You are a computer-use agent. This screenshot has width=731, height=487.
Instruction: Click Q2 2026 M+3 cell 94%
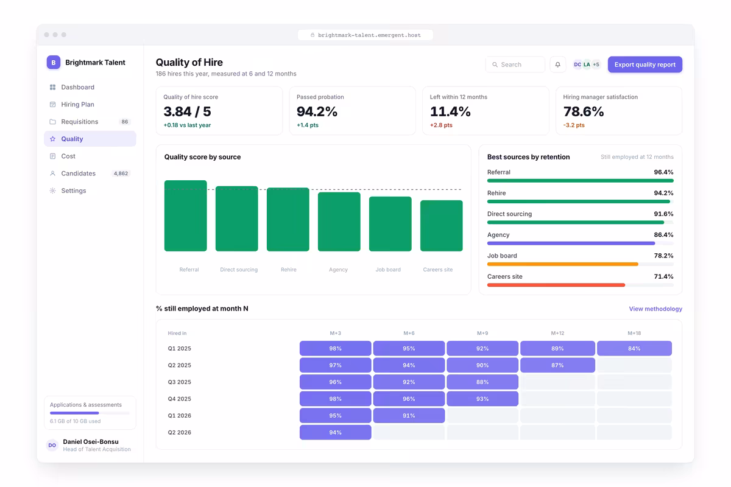pyautogui.click(x=336, y=432)
